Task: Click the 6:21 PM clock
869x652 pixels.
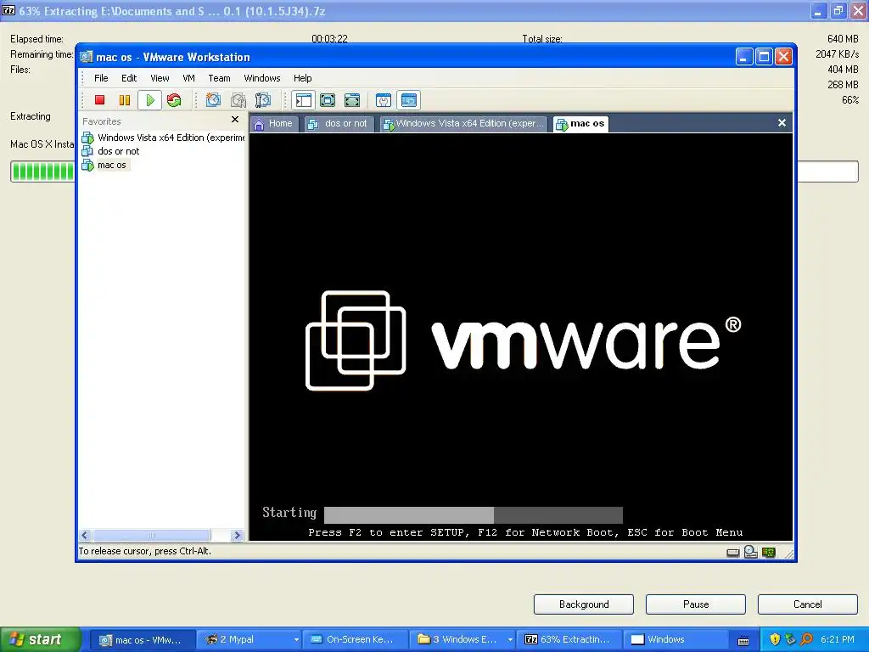Action: pyautogui.click(x=838, y=640)
